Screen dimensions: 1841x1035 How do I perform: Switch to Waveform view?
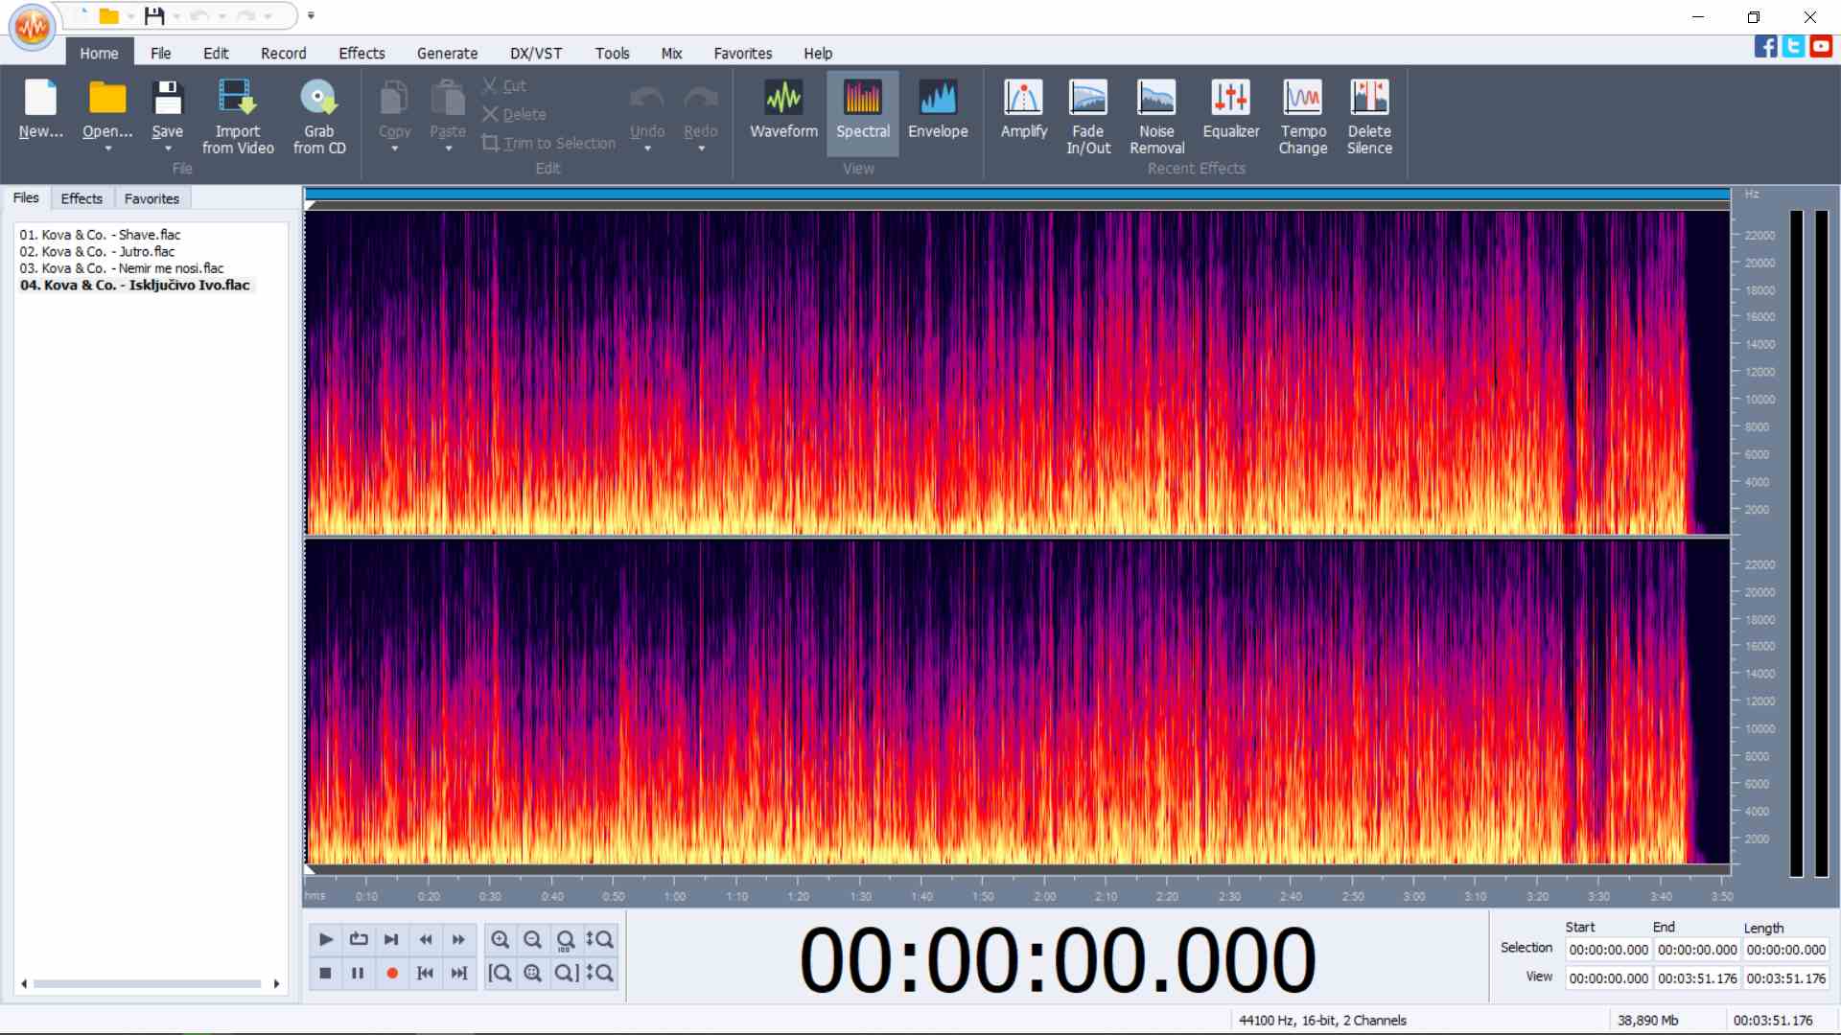pos(783,111)
